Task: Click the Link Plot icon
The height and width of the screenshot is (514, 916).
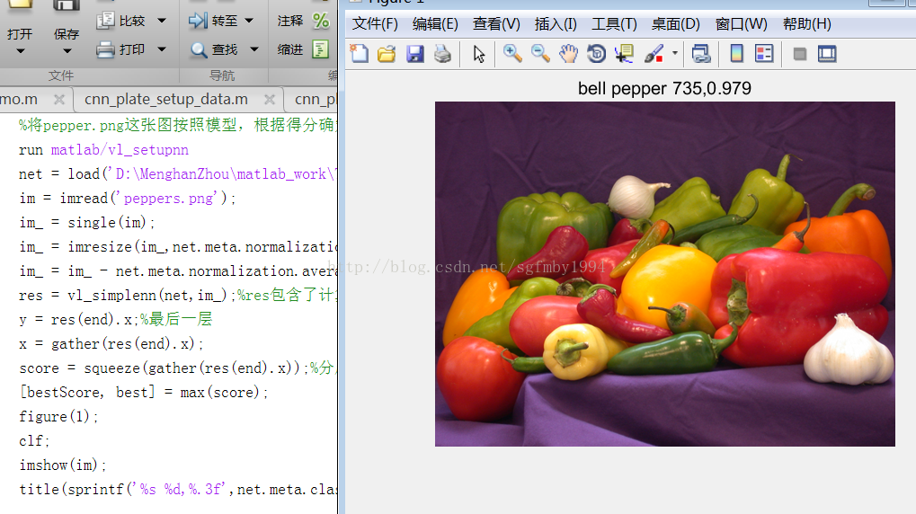Action: tap(701, 54)
